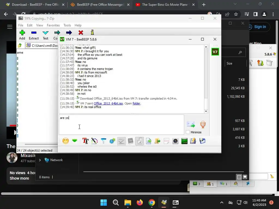The image size is (279, 209).
Task: Open the 7-Zip File menu
Action: pyautogui.click(x=21, y=25)
